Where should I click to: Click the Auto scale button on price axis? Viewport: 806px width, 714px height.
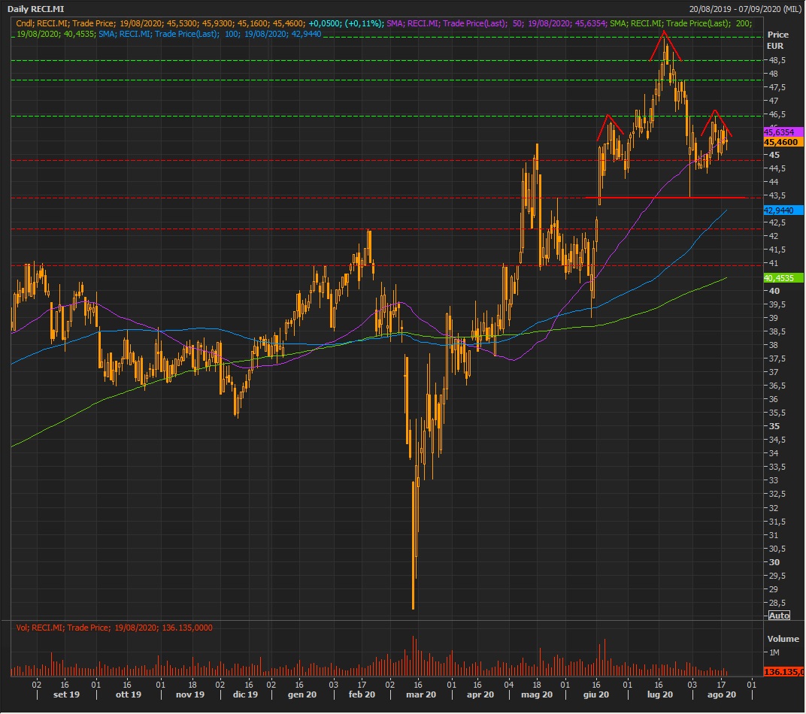779,615
